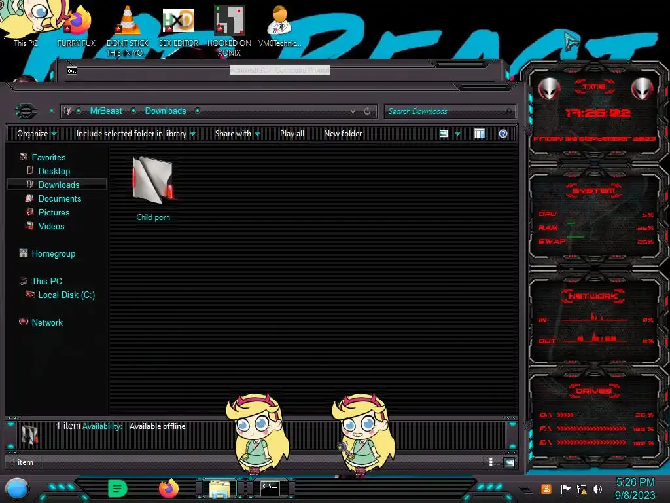Open the Share with dropdown
670x503 pixels.
coord(238,134)
